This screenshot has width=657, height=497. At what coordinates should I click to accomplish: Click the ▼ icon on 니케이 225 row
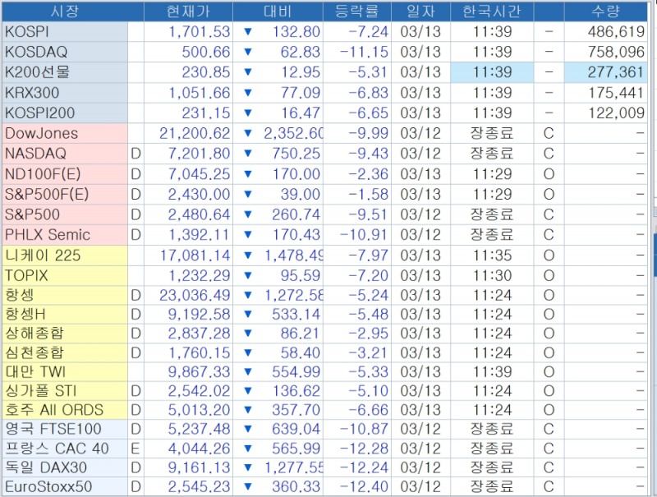click(x=248, y=255)
